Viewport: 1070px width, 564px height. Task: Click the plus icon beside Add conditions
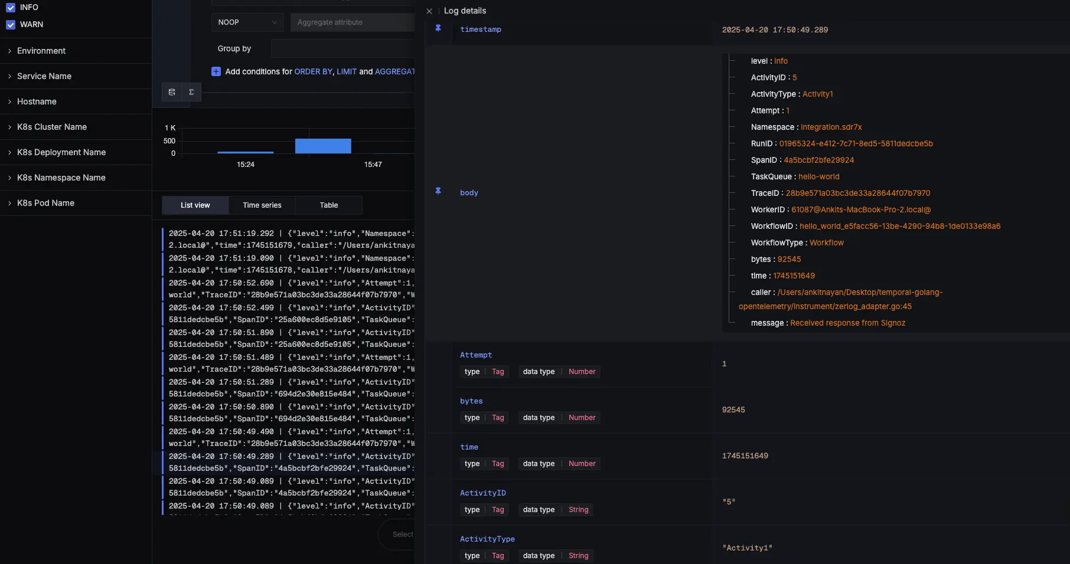click(216, 71)
